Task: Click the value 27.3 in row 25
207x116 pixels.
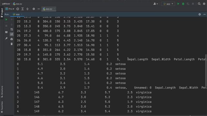Action: (x=27, y=36)
